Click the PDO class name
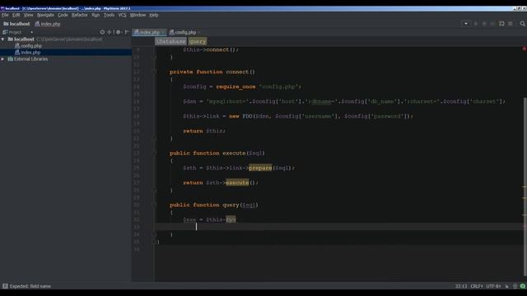Image resolution: width=527 pixels, height=296 pixels. (x=247, y=116)
